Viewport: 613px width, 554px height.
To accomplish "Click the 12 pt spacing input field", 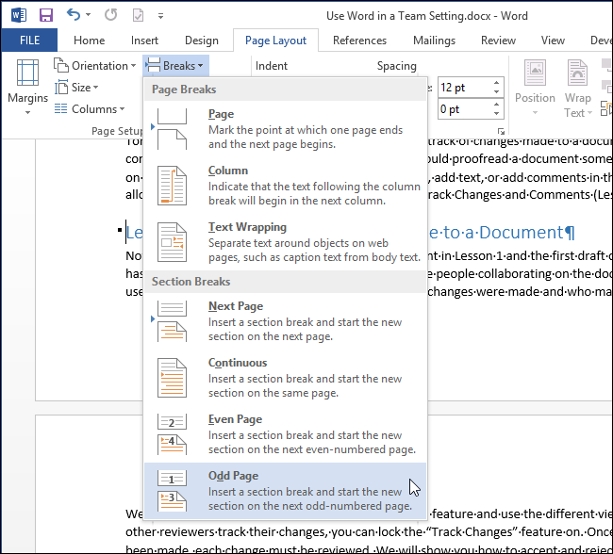I will [x=462, y=88].
